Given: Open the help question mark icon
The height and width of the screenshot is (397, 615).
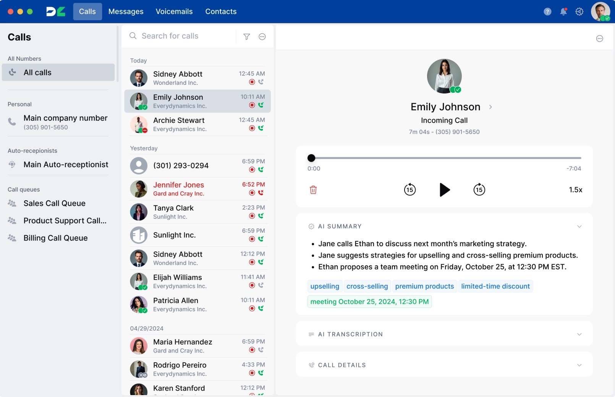Looking at the screenshot, I should (547, 12).
